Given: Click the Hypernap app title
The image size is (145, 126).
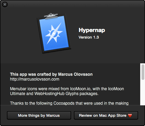Looking at the screenshot, I should (x=92, y=30).
